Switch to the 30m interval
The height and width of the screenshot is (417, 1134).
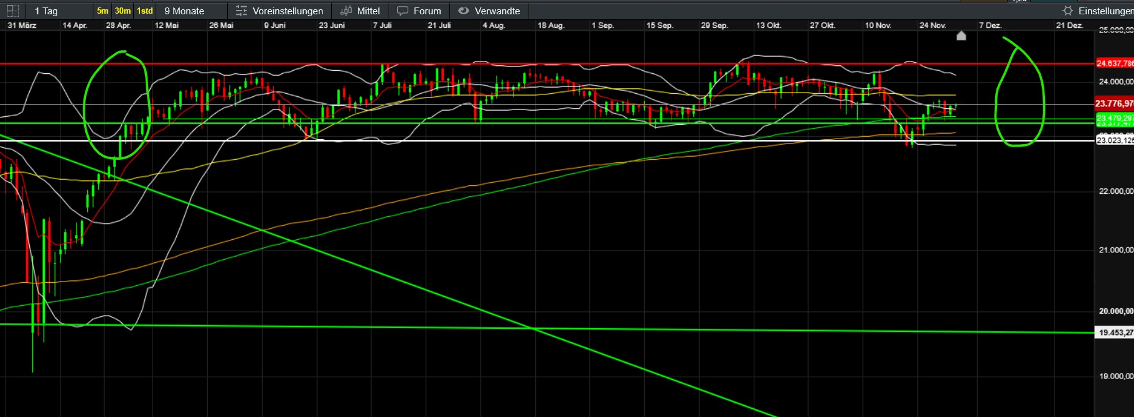point(123,11)
